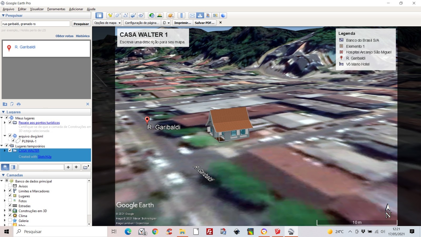Click the search field with rua garibaldi
Screen dimensions: 421x237
36,24
